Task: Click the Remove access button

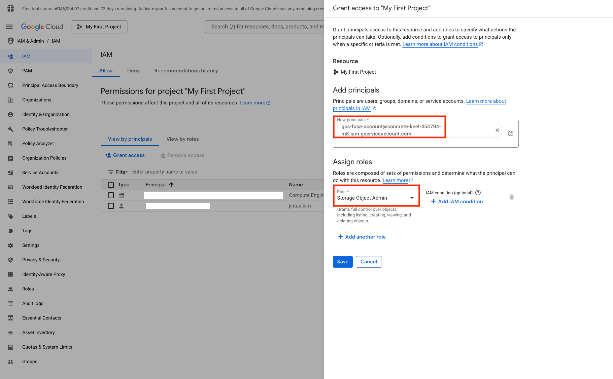Action: (x=182, y=155)
